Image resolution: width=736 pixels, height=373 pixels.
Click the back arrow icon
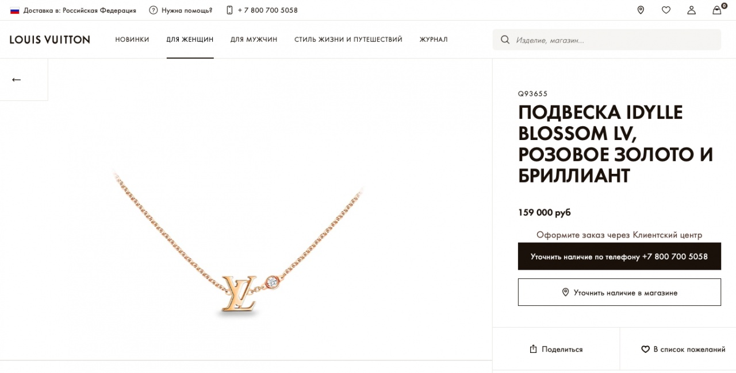(x=16, y=80)
